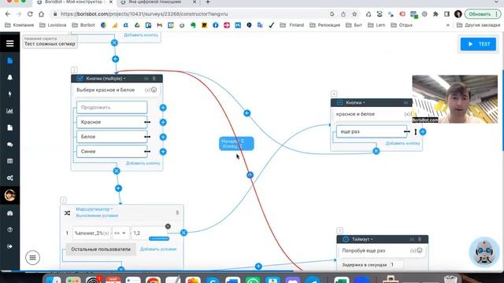Open the == comparison operator dropdown
This screenshot has height=283, width=504.
(120, 233)
